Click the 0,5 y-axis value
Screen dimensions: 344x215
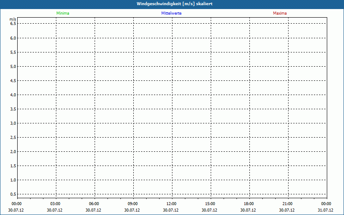[13, 194]
